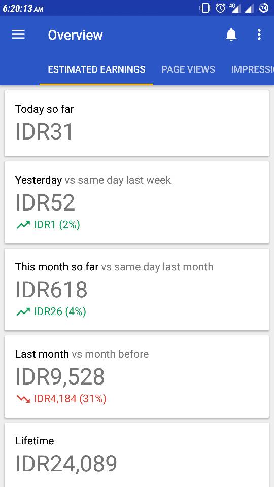
Task: Tap the Overview title in header
Action: (x=75, y=35)
